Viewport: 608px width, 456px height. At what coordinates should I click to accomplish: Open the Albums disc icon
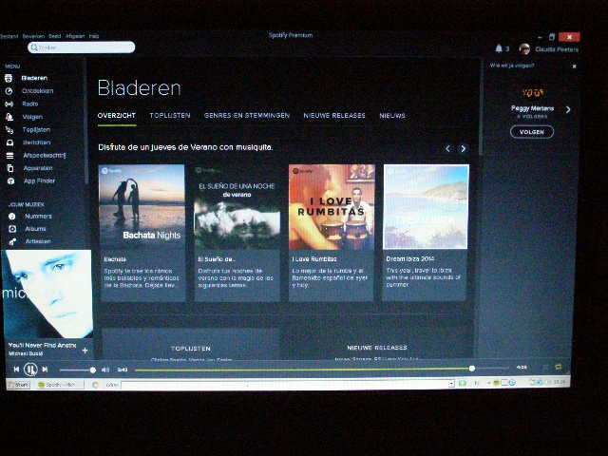pyautogui.click(x=12, y=229)
